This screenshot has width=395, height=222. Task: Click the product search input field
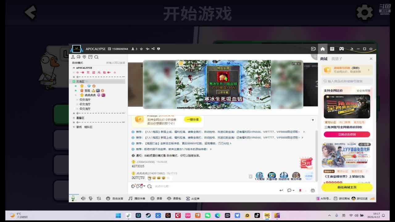pyautogui.click(x=347, y=81)
